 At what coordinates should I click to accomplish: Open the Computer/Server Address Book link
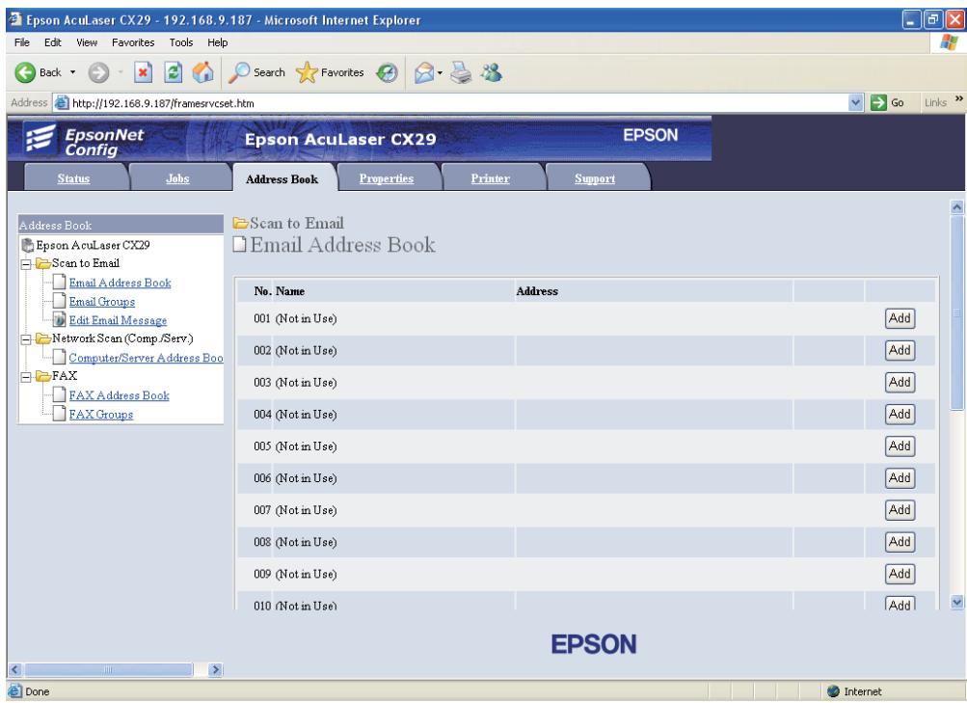click(x=147, y=358)
